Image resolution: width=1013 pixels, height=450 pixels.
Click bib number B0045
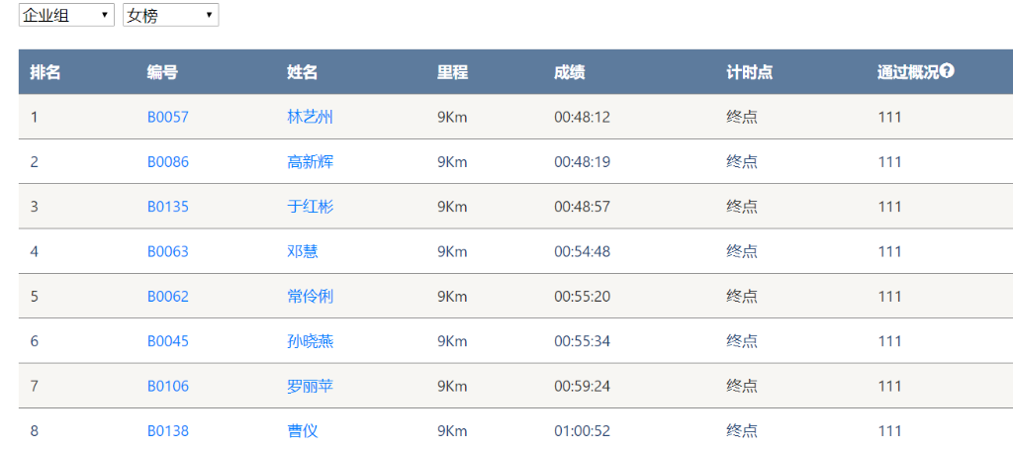click(x=167, y=341)
